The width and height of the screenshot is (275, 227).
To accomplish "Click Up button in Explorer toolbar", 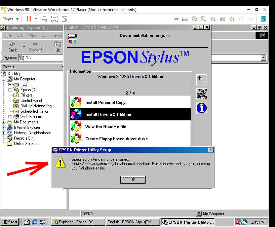I will tap(58, 47).
